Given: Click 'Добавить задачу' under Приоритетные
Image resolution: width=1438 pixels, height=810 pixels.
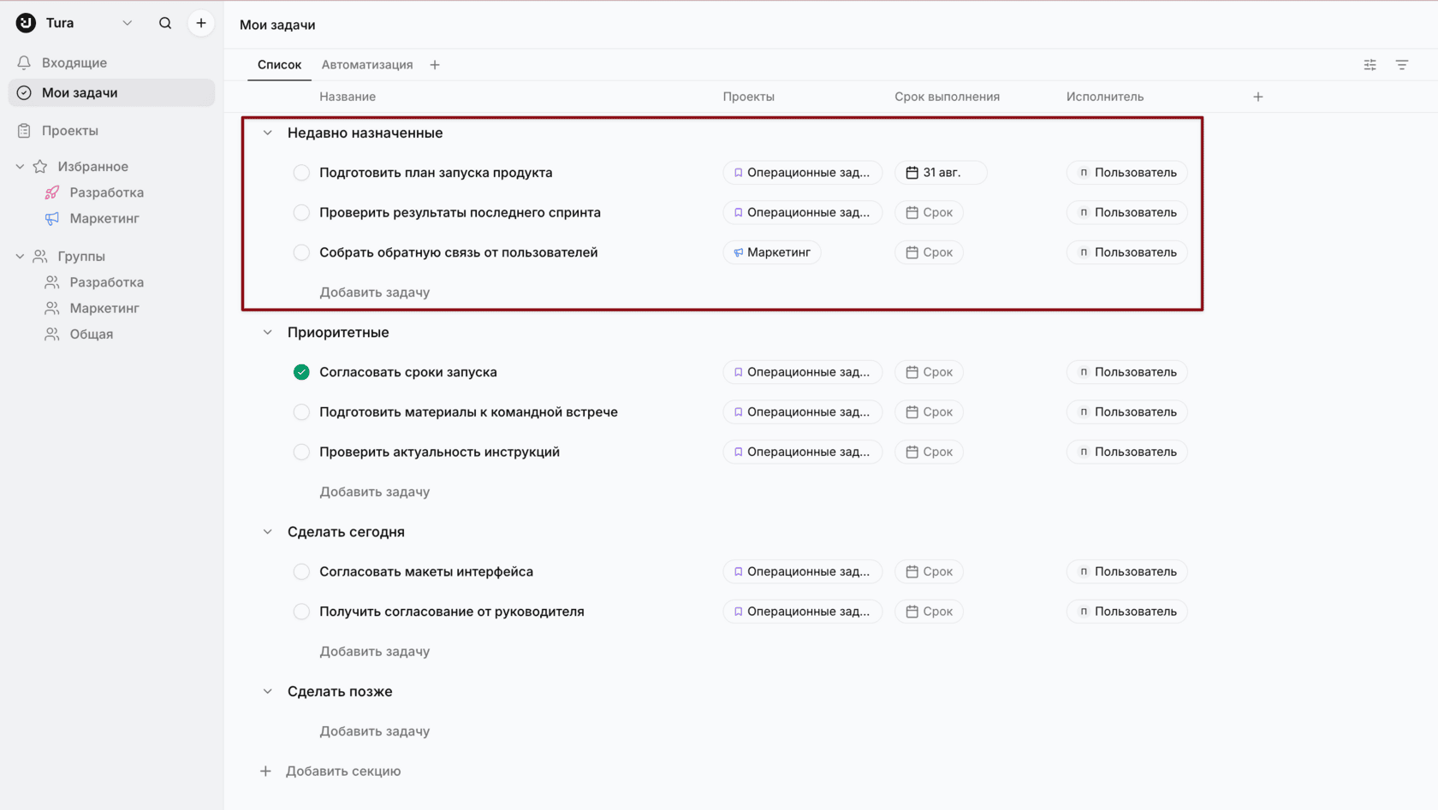Looking at the screenshot, I should [375, 492].
